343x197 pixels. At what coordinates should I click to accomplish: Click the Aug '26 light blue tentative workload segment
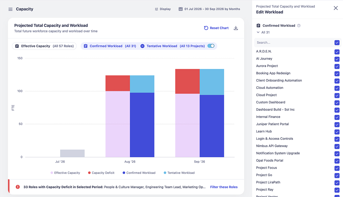142,84
